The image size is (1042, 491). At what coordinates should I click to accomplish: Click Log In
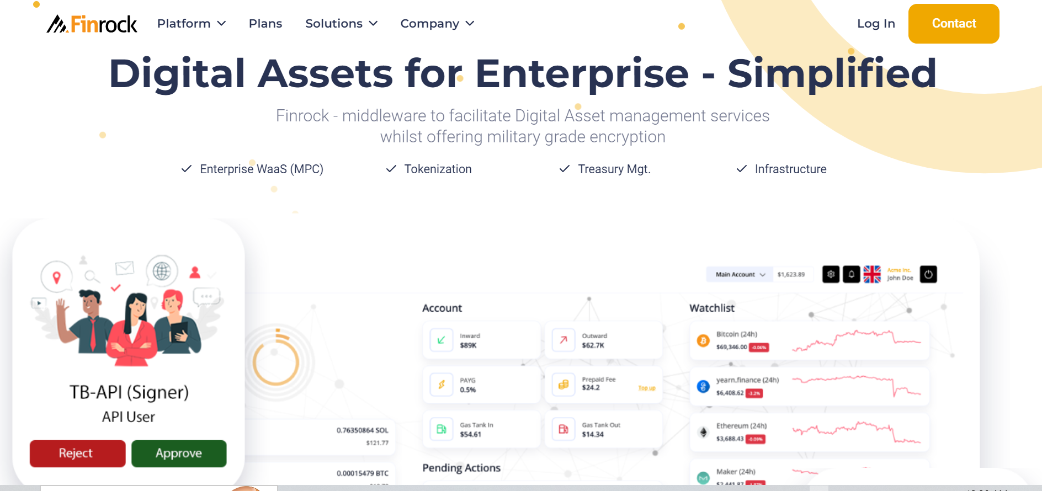click(876, 23)
